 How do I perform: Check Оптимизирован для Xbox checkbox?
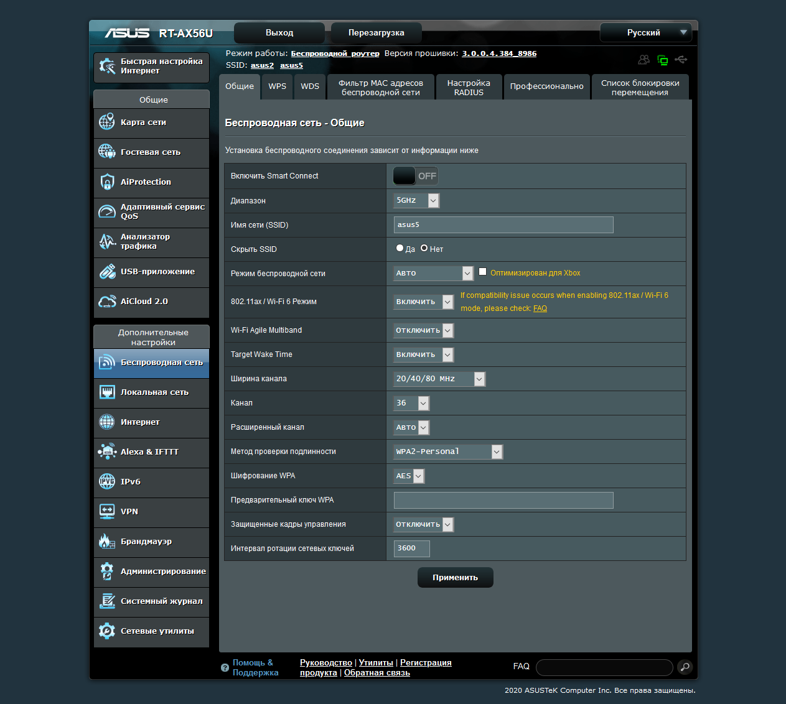click(x=482, y=272)
